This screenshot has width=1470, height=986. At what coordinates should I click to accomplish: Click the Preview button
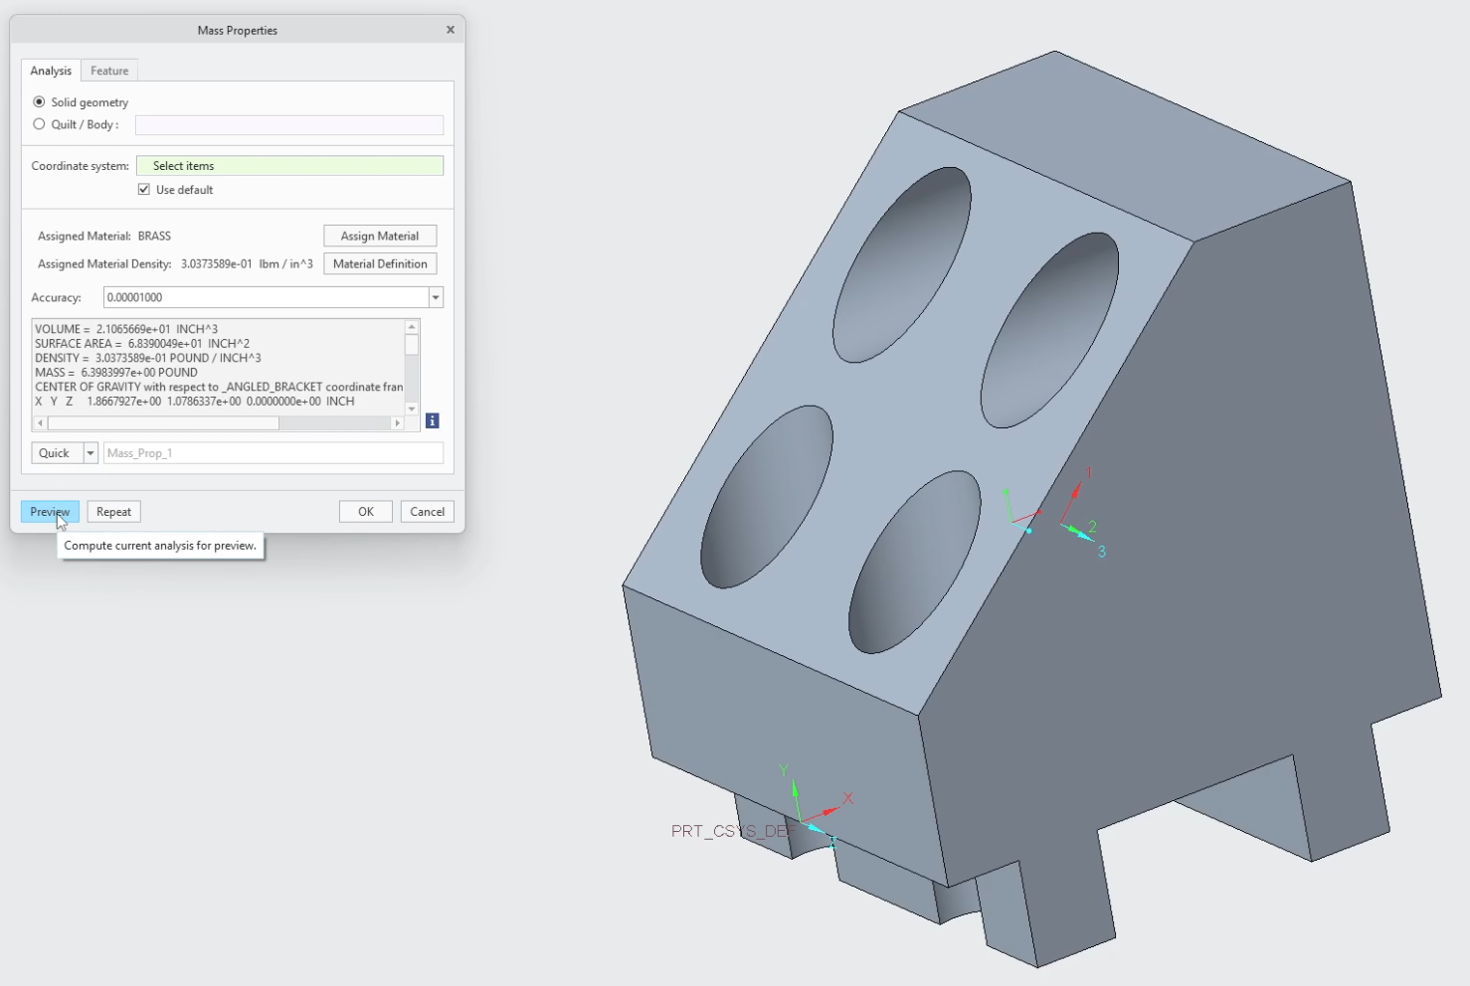[x=50, y=512]
